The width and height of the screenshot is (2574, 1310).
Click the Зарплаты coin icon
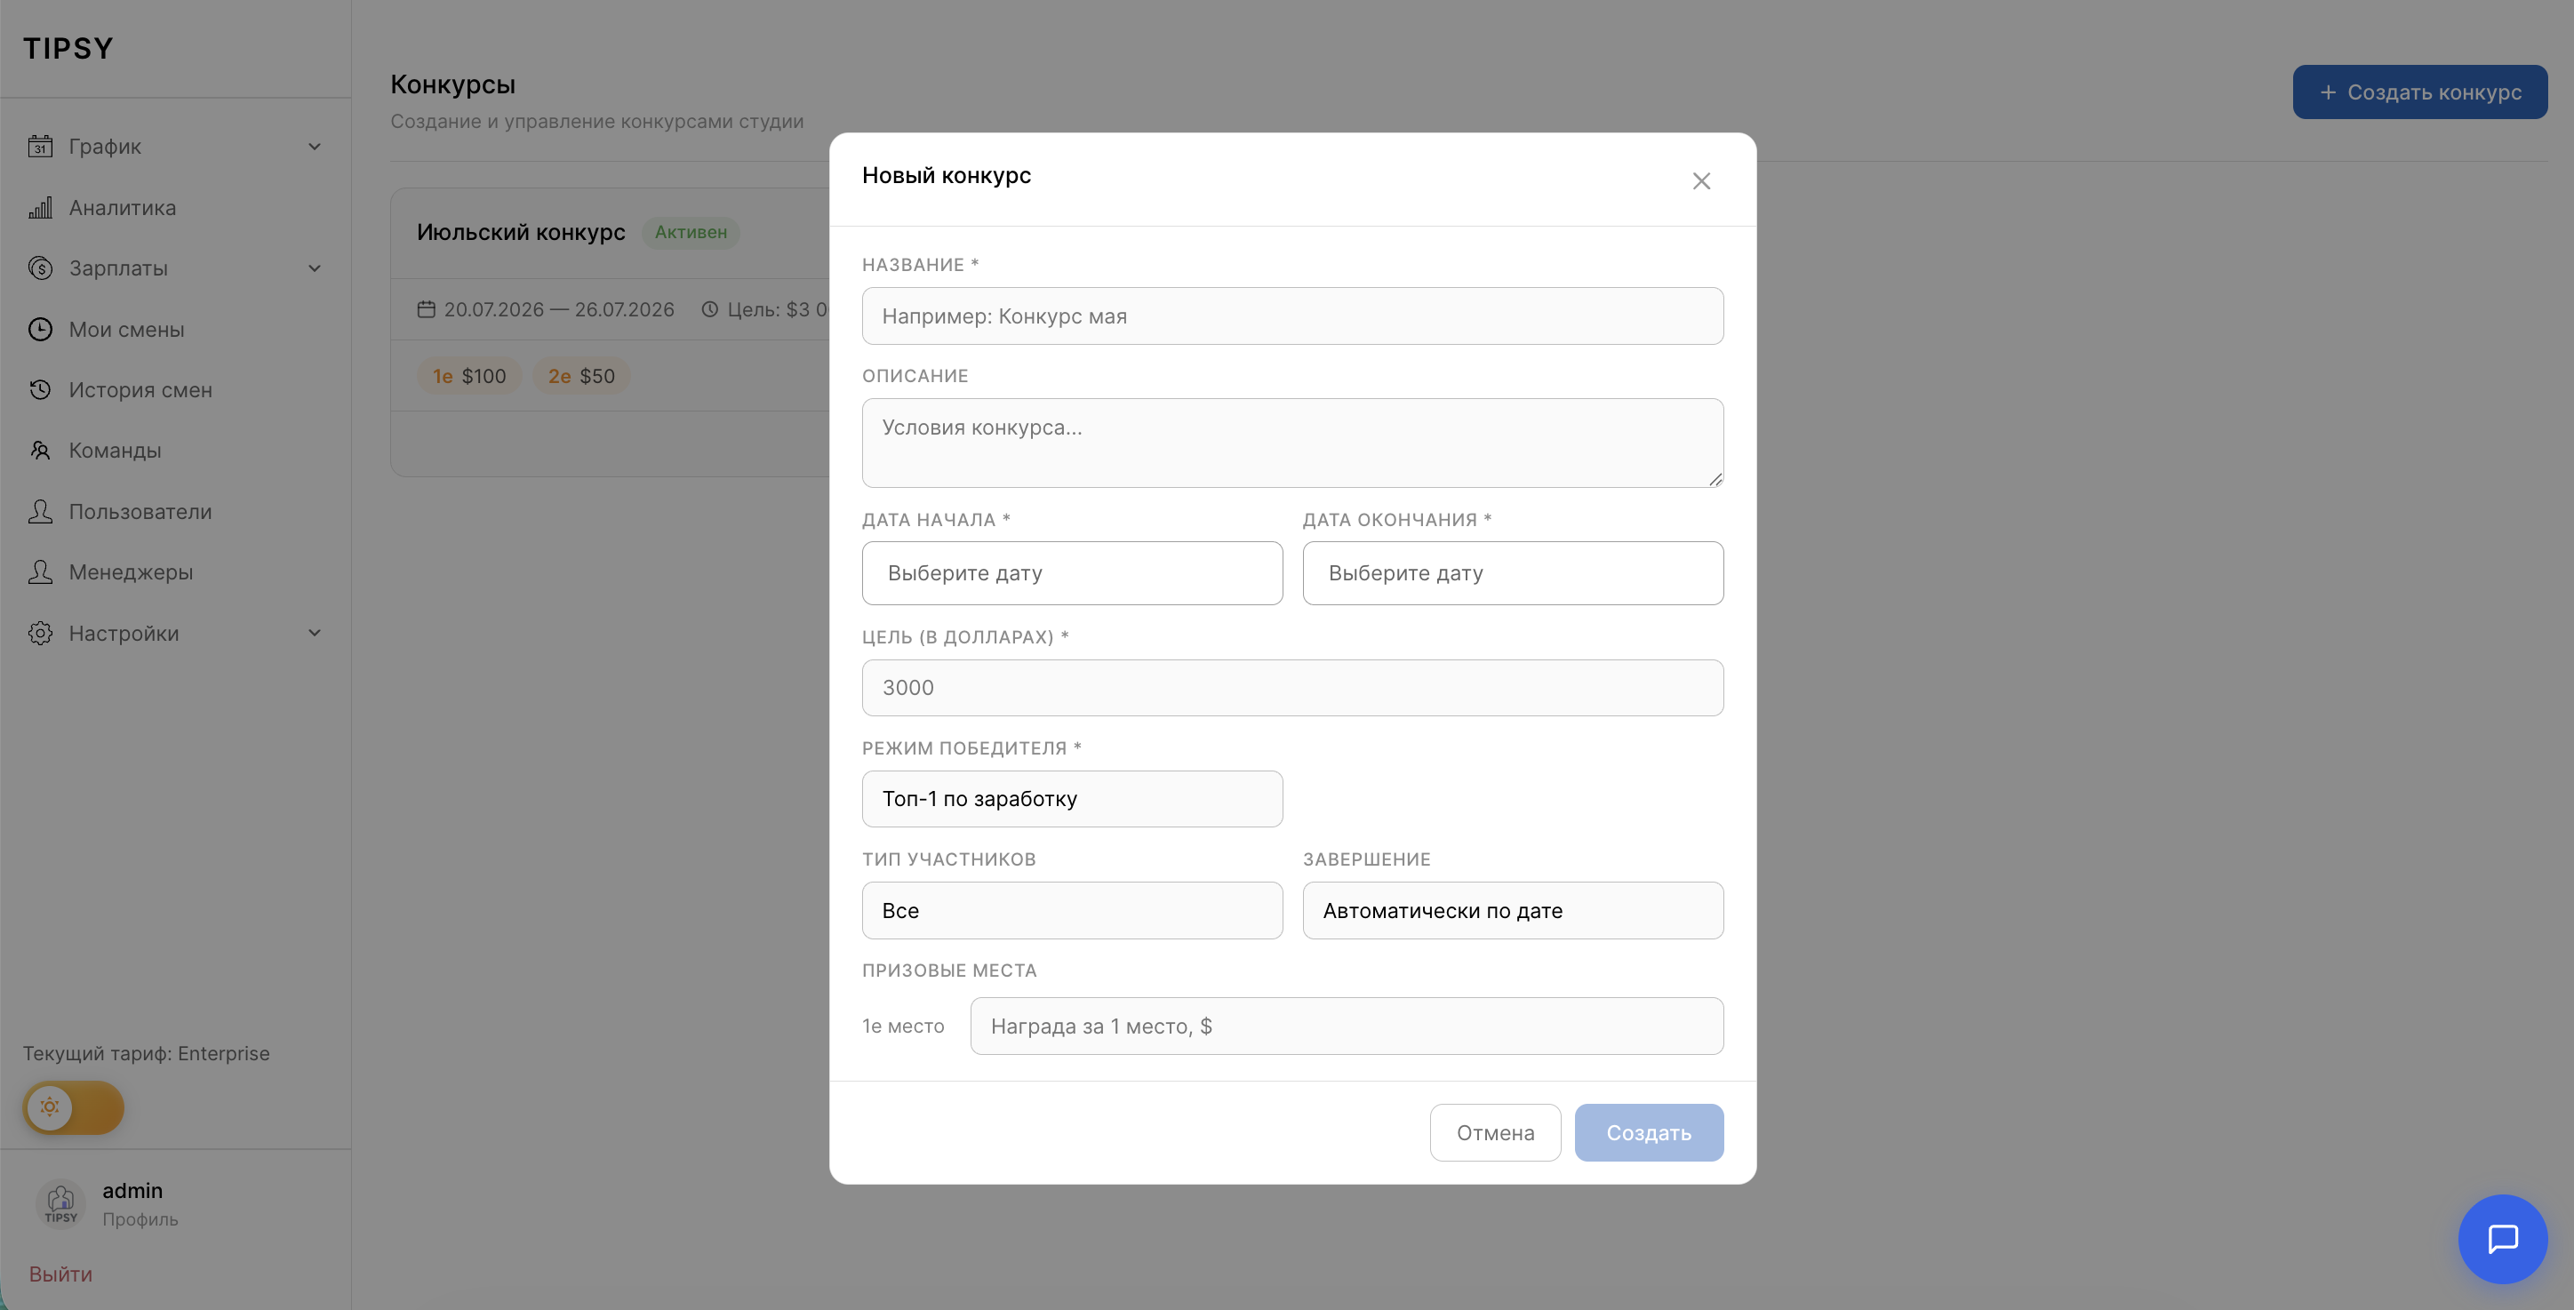click(x=40, y=268)
